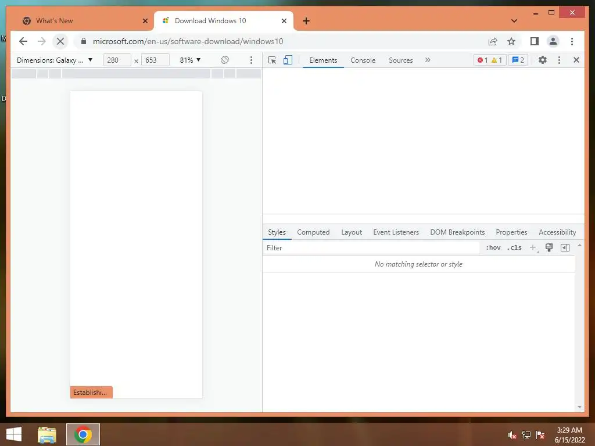This screenshot has height=446, width=595.
Task: Switch to the Elements tab
Action: [x=323, y=60]
